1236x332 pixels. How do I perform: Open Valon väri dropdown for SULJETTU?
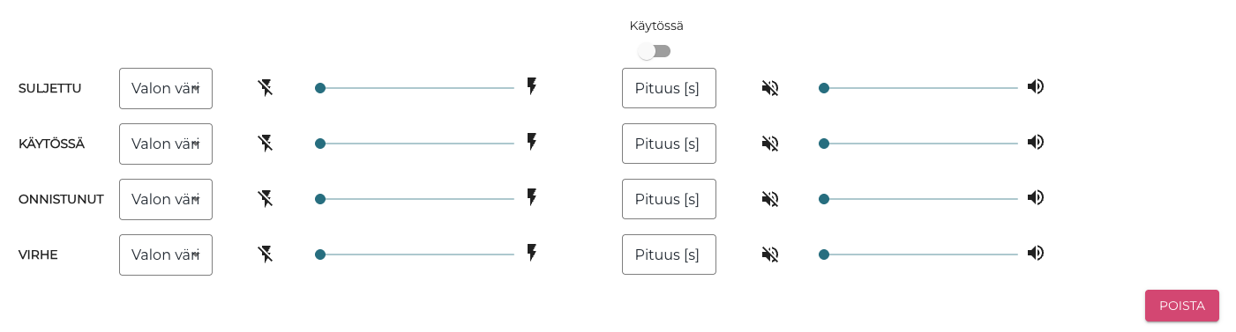[166, 88]
